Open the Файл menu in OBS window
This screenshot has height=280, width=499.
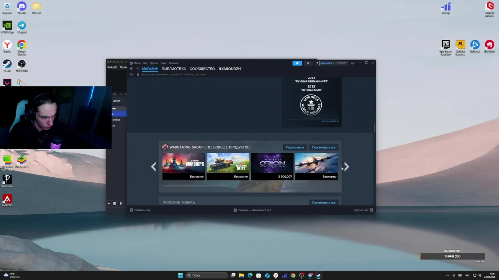pyautogui.click(x=112, y=67)
